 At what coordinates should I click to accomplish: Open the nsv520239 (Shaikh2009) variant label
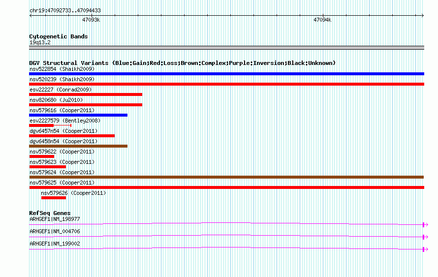pyautogui.click(x=62, y=79)
